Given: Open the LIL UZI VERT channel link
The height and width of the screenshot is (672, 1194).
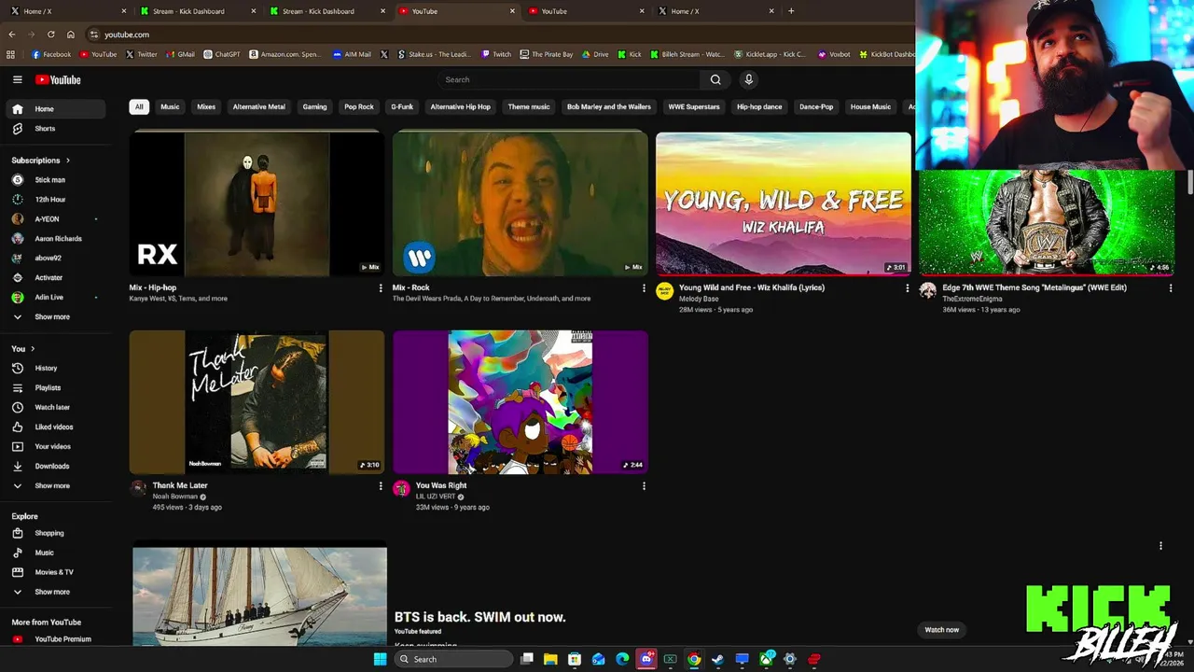Looking at the screenshot, I should 436,497.
